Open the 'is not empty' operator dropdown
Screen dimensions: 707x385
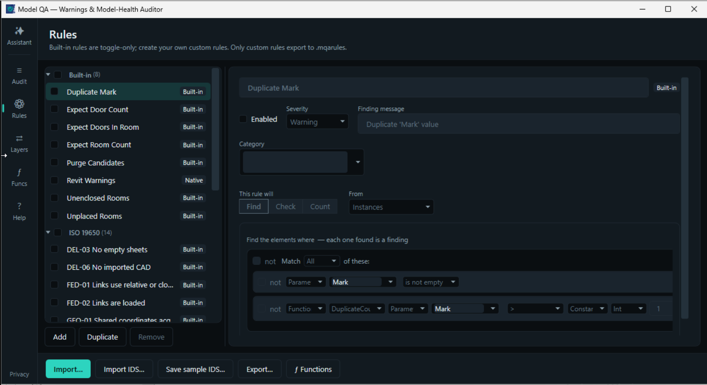click(430, 282)
